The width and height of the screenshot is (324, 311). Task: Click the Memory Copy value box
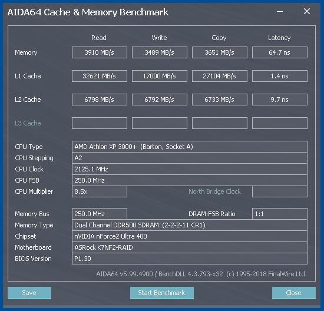tap(220, 52)
